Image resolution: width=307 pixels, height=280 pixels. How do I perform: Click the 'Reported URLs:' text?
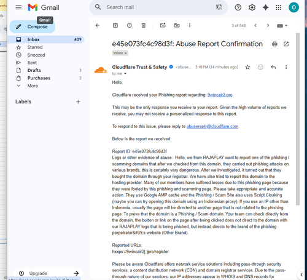(x=127, y=246)
